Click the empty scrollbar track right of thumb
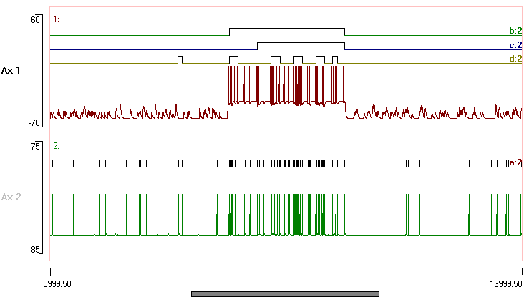529x297 pixels. pos(451,293)
